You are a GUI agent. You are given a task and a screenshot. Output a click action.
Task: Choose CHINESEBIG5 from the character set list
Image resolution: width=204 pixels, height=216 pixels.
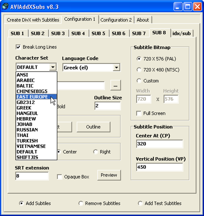point(36,91)
